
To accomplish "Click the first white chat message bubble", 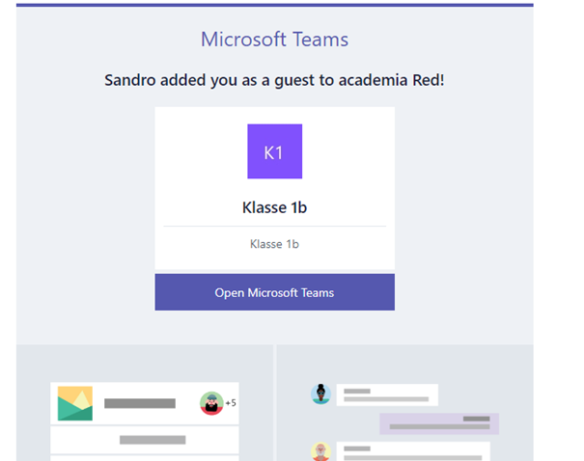I will 387,394.
